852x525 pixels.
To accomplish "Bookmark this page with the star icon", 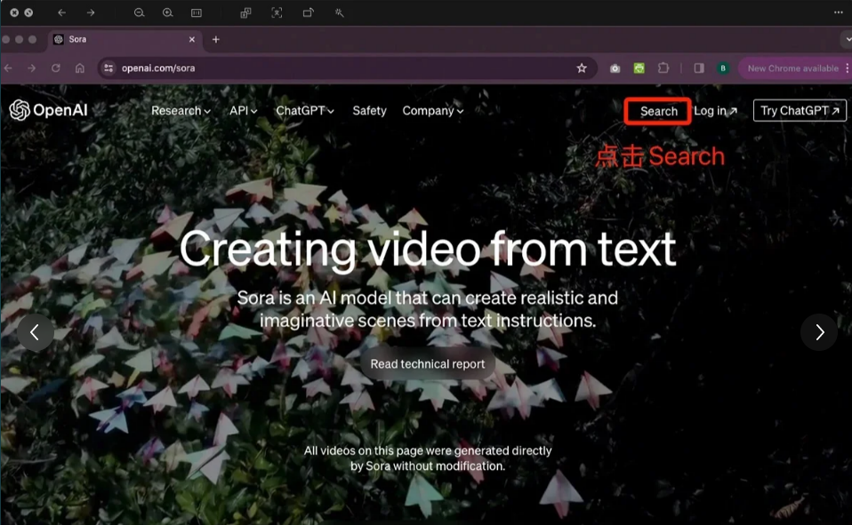I will coord(582,68).
